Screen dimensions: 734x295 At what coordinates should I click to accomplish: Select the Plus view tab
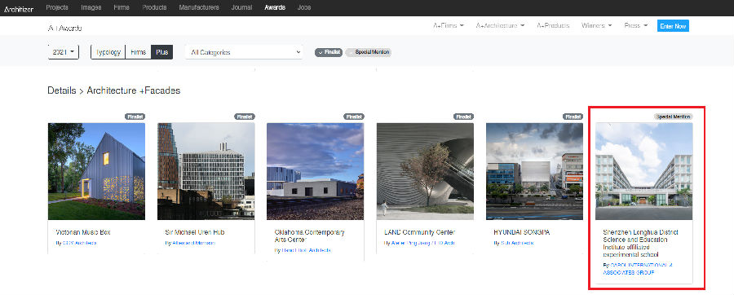click(x=162, y=52)
